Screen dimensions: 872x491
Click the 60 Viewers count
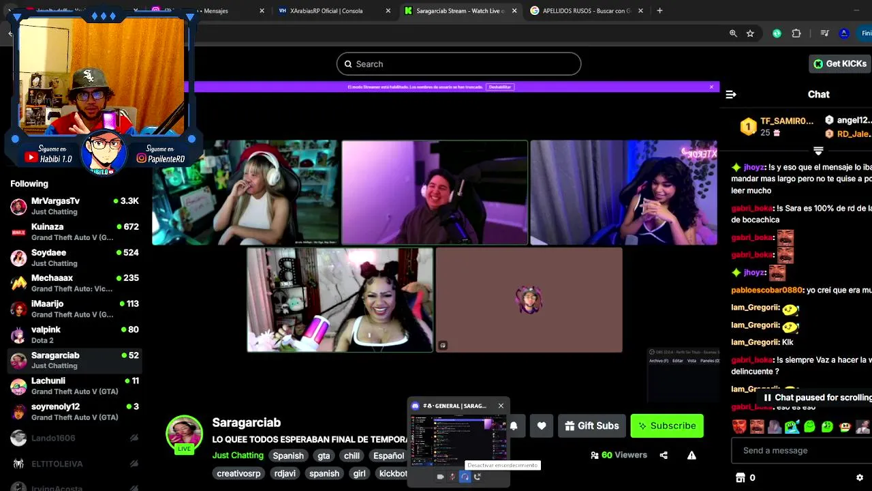pos(619,456)
